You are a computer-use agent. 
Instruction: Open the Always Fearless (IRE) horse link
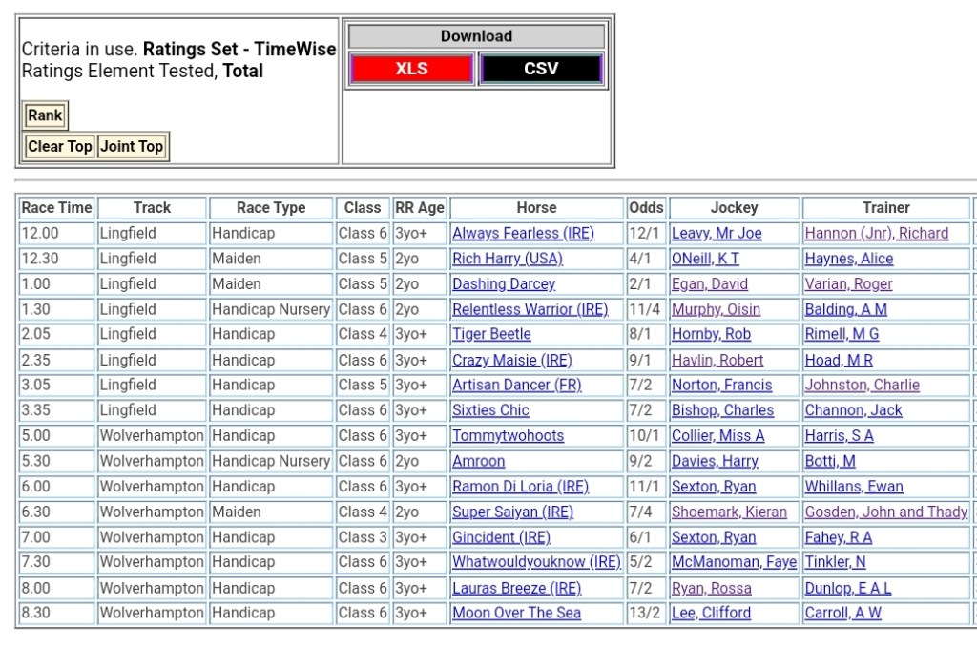point(523,234)
